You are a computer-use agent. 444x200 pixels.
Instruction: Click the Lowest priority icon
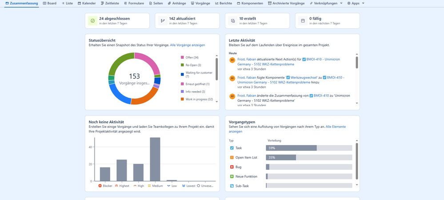(x=184, y=185)
